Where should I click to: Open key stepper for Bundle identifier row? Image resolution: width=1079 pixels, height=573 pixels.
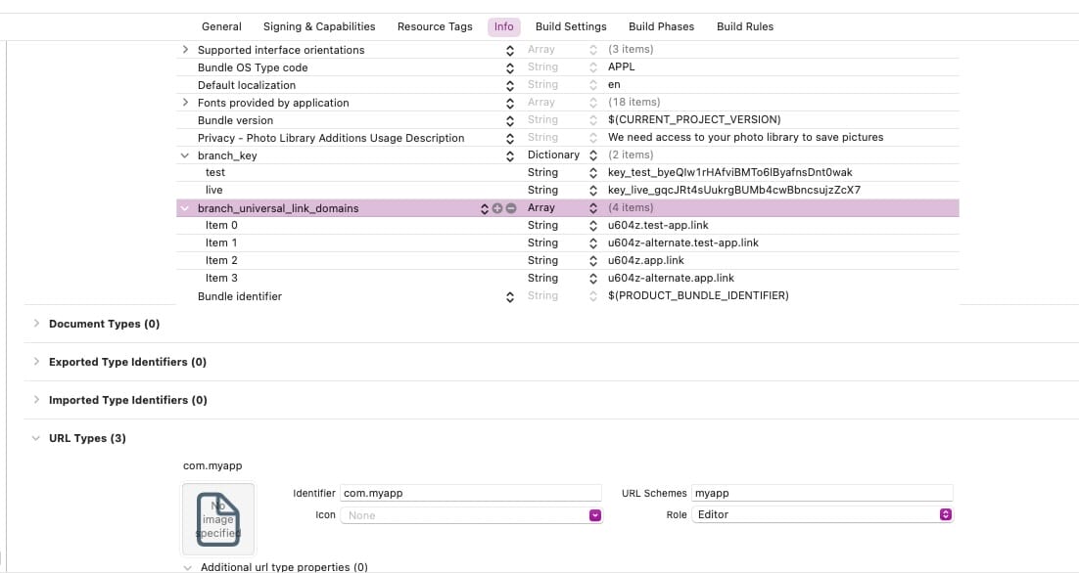[510, 297]
